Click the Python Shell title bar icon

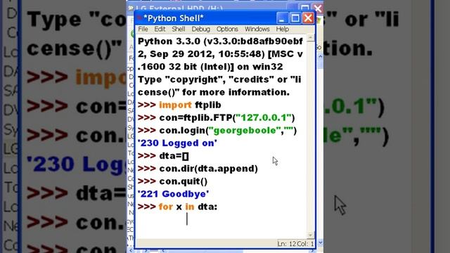pos(139,18)
